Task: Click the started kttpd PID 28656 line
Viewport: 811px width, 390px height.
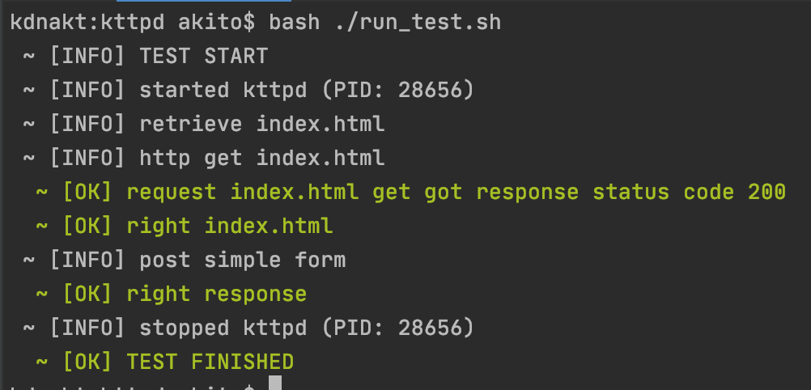Action: point(248,90)
